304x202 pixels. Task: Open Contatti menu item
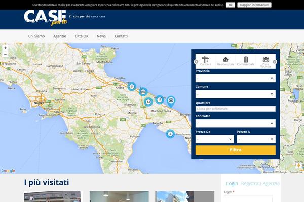(x=121, y=36)
